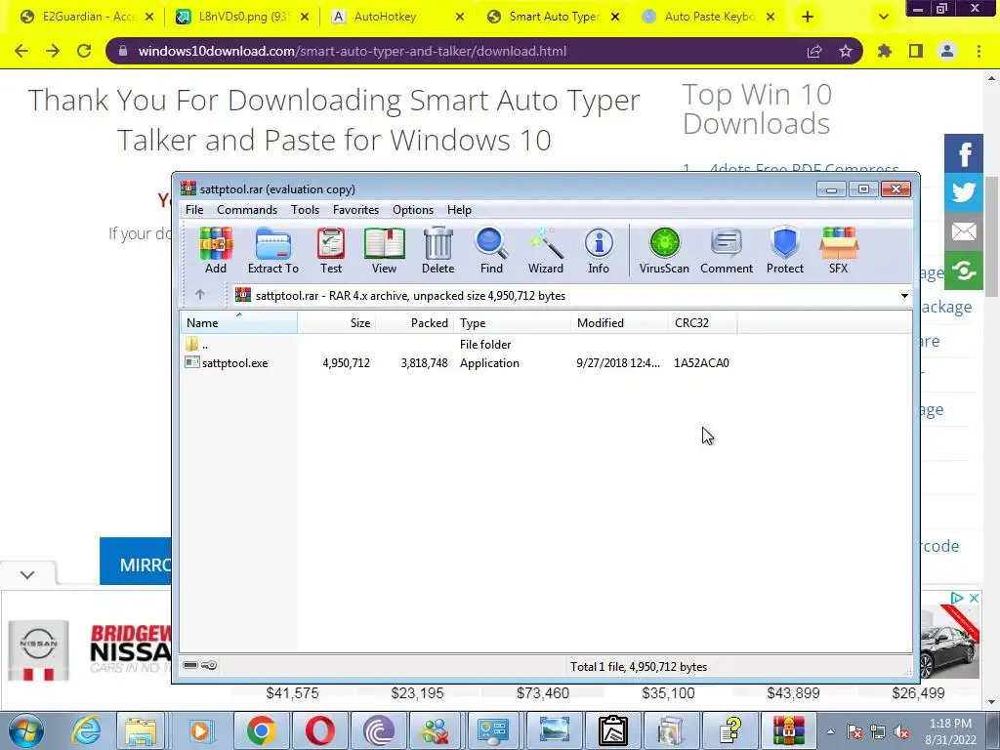Launch Internet Explorer from taskbar
This screenshot has width=1000, height=750.
86,730
